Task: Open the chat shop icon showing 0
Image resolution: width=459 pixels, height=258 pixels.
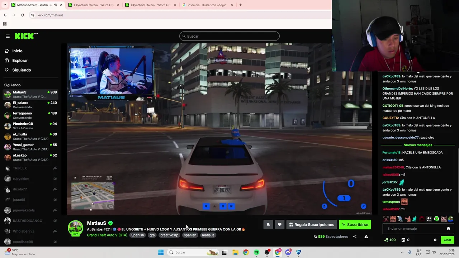Action: click(405, 240)
